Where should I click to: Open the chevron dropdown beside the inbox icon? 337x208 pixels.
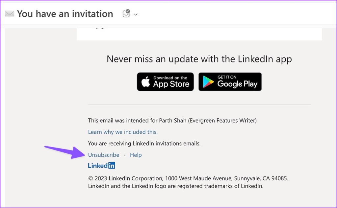(136, 14)
